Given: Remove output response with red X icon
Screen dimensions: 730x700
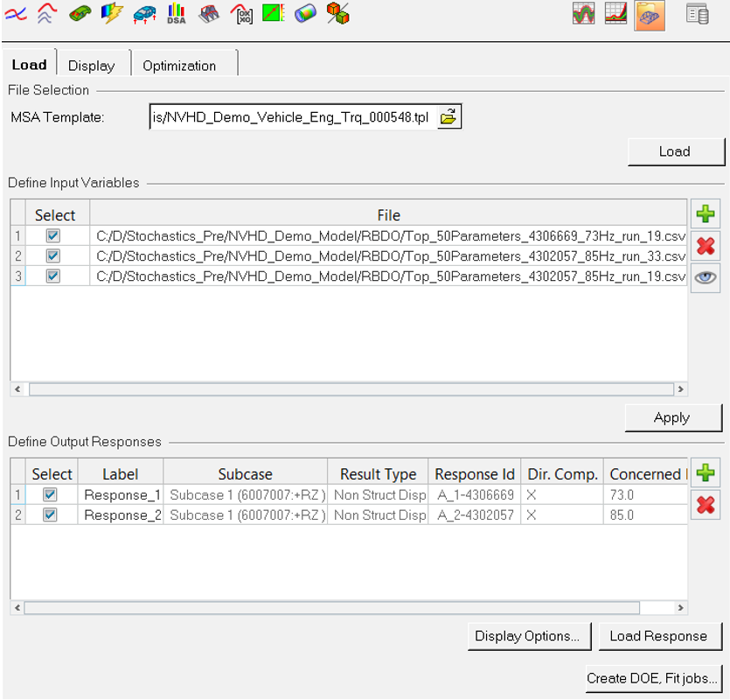Looking at the screenshot, I should point(706,505).
